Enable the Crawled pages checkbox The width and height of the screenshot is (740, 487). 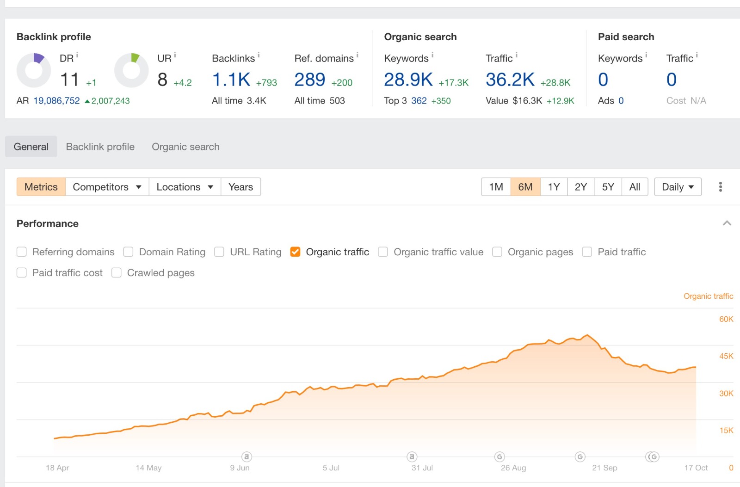[x=117, y=273]
